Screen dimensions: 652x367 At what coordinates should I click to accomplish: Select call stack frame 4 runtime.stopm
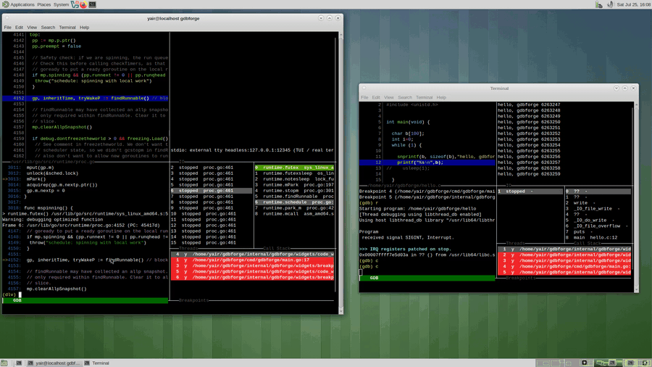point(294,191)
